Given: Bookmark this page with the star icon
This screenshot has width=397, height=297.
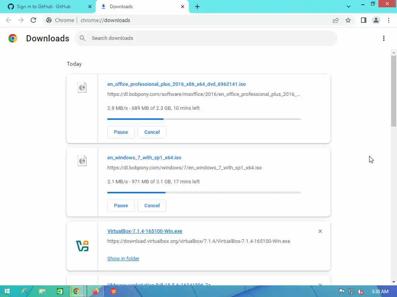Looking at the screenshot, I should coord(348,20).
